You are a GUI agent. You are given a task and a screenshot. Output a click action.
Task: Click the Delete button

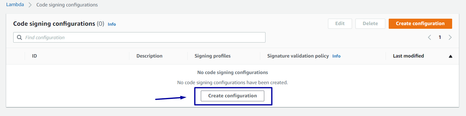click(x=370, y=24)
